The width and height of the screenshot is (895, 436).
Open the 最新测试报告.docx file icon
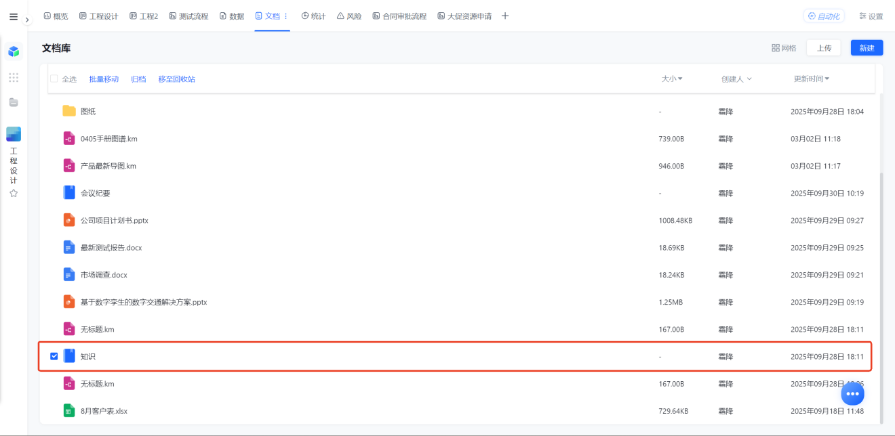point(68,248)
